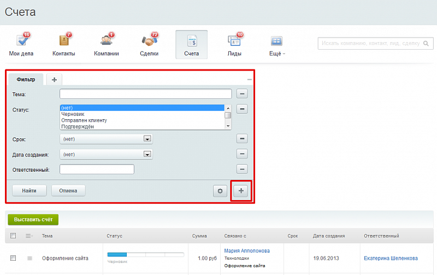Screen dimensions: 437x275
Task: Remove the Дата создания filter field
Action: pos(242,154)
